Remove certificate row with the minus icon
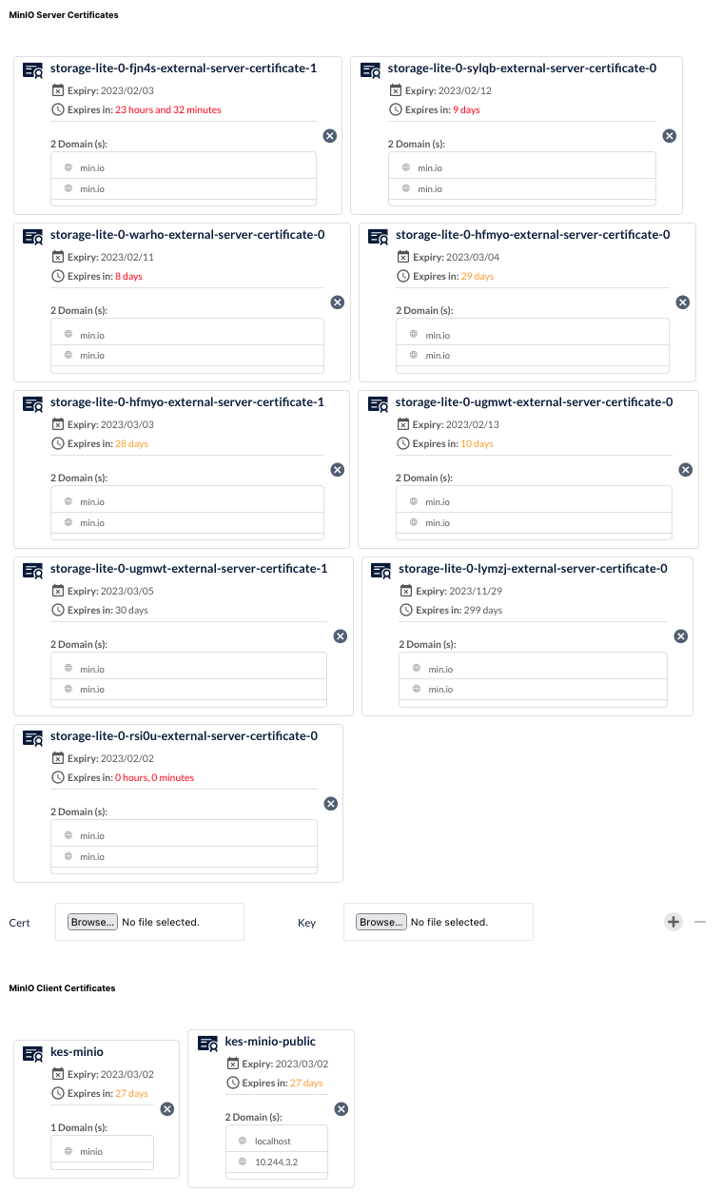 (x=700, y=922)
